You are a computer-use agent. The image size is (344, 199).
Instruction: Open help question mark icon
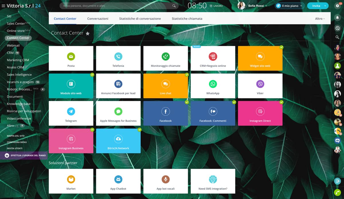click(x=337, y=6)
